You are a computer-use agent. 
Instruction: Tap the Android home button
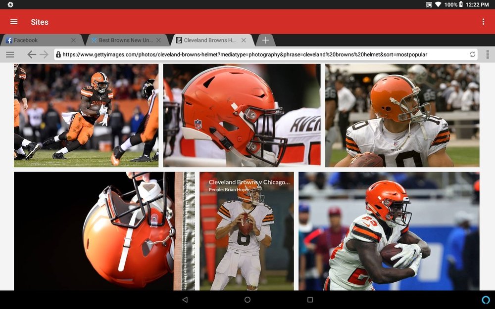click(247, 300)
